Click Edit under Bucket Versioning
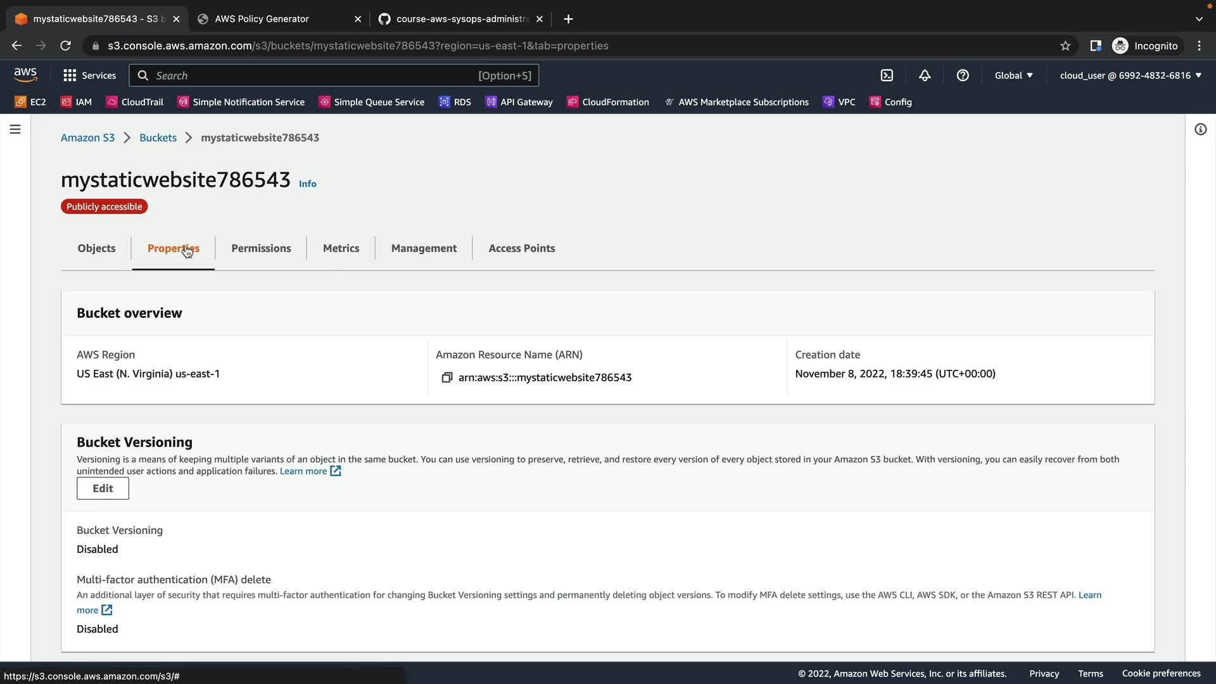Screen dimensions: 1216x684 click(x=103, y=488)
